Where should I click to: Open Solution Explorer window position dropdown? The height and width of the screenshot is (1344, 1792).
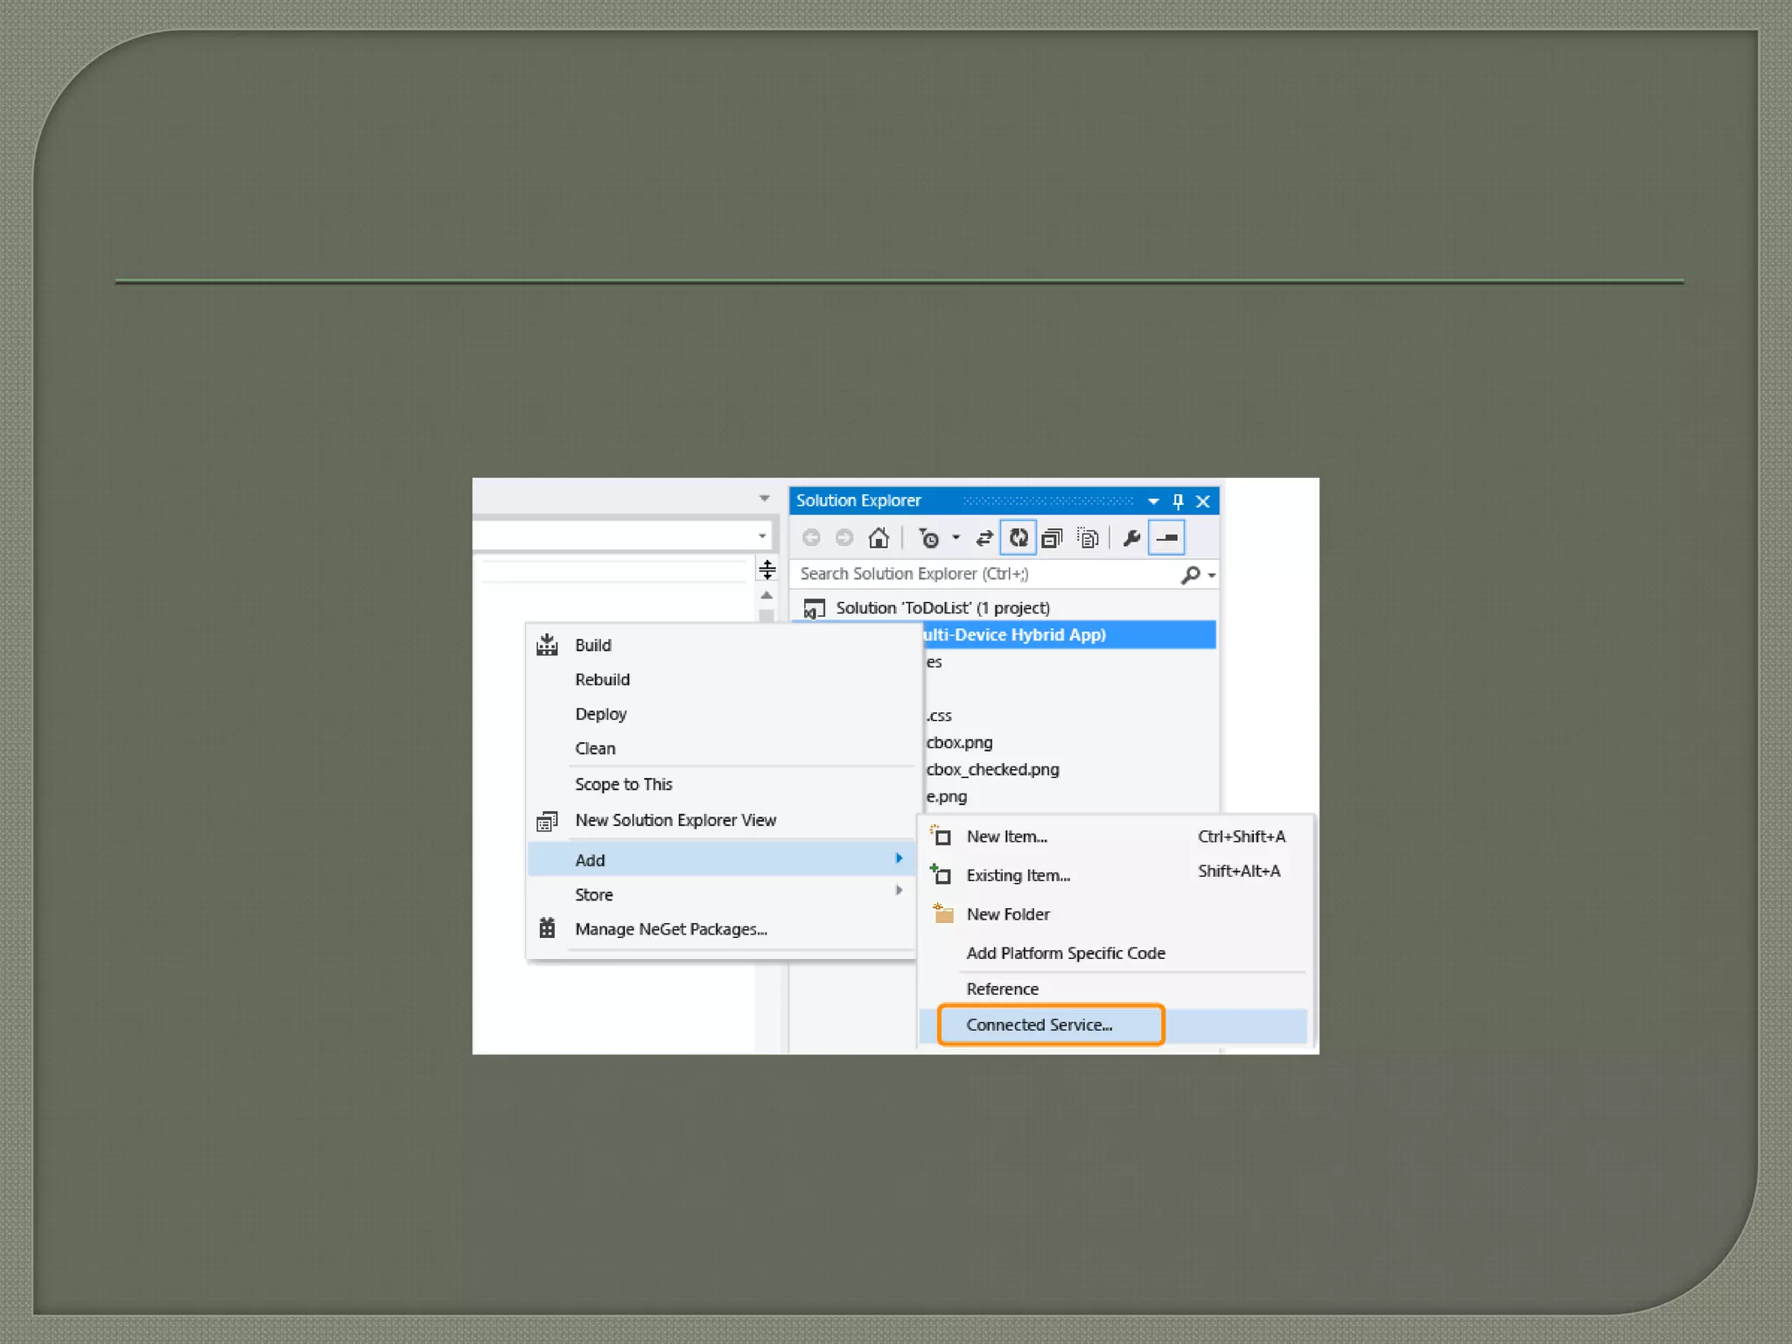(1153, 501)
